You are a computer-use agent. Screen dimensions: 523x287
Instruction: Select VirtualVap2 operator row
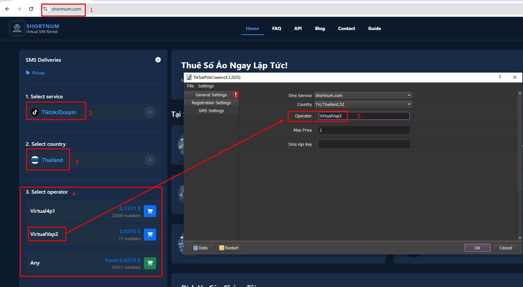coord(93,234)
